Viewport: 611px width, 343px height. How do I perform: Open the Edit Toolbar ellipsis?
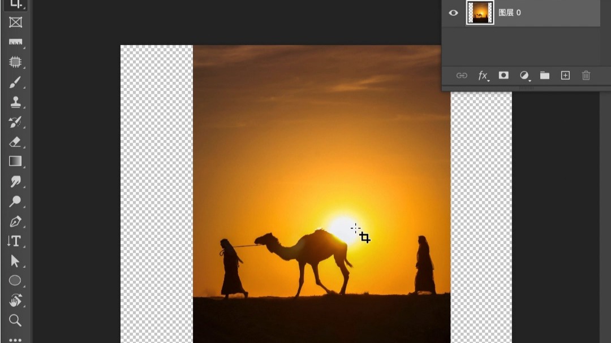(15, 340)
